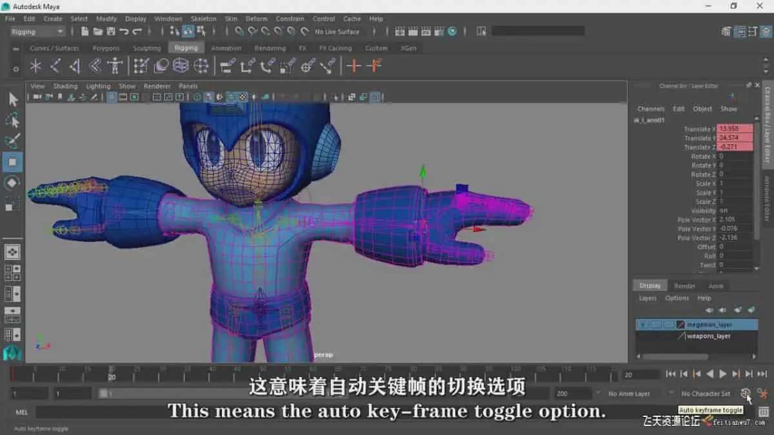Click Layers menu in Layer Editor

click(648, 298)
